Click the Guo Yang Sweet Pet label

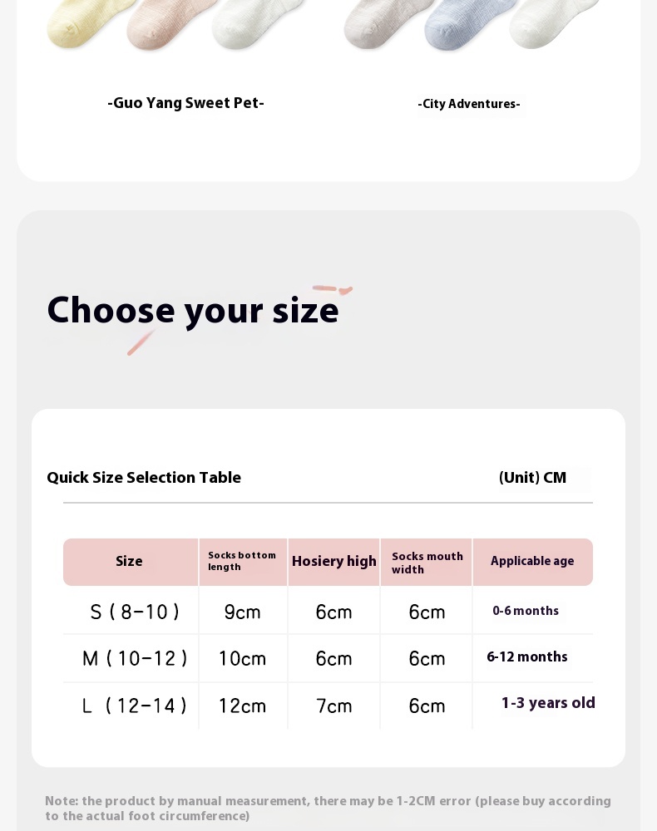pyautogui.click(x=185, y=103)
